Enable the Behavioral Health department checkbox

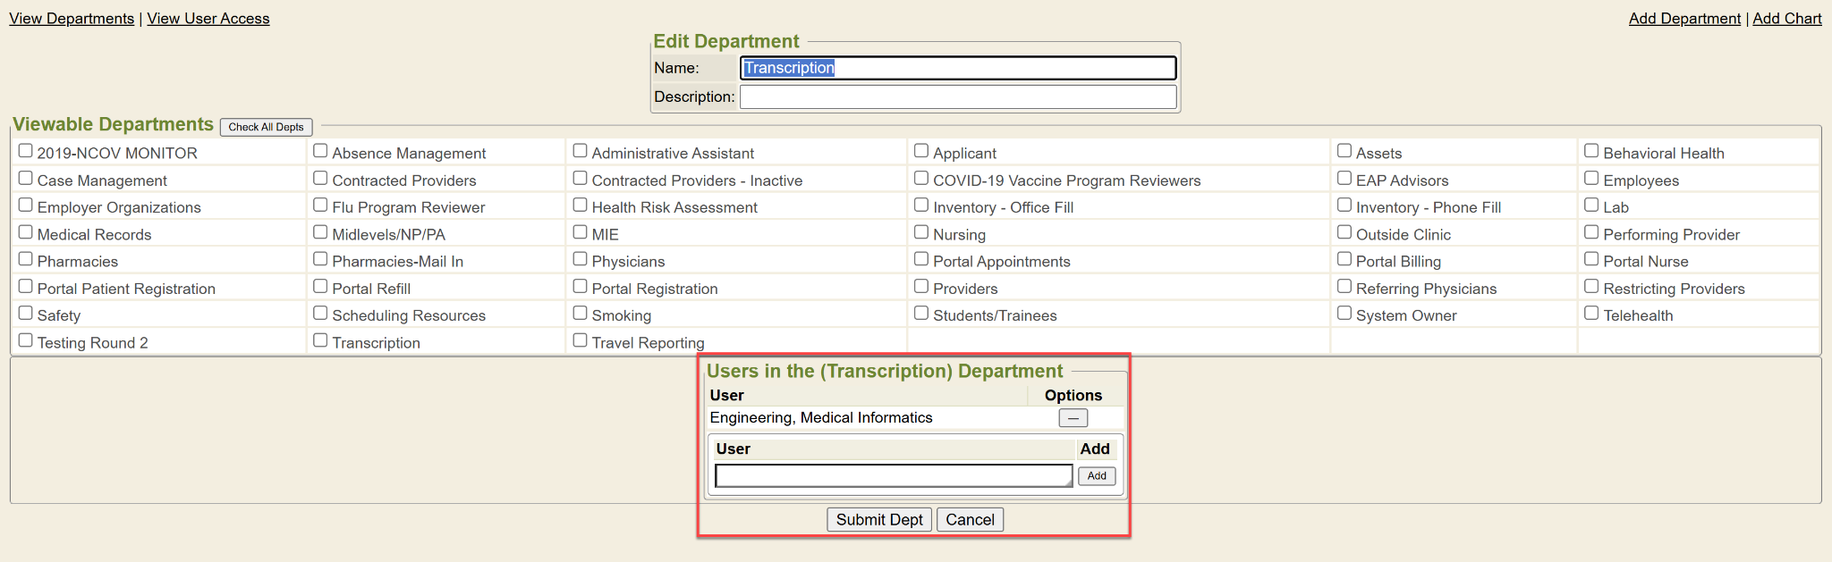[x=1591, y=151]
